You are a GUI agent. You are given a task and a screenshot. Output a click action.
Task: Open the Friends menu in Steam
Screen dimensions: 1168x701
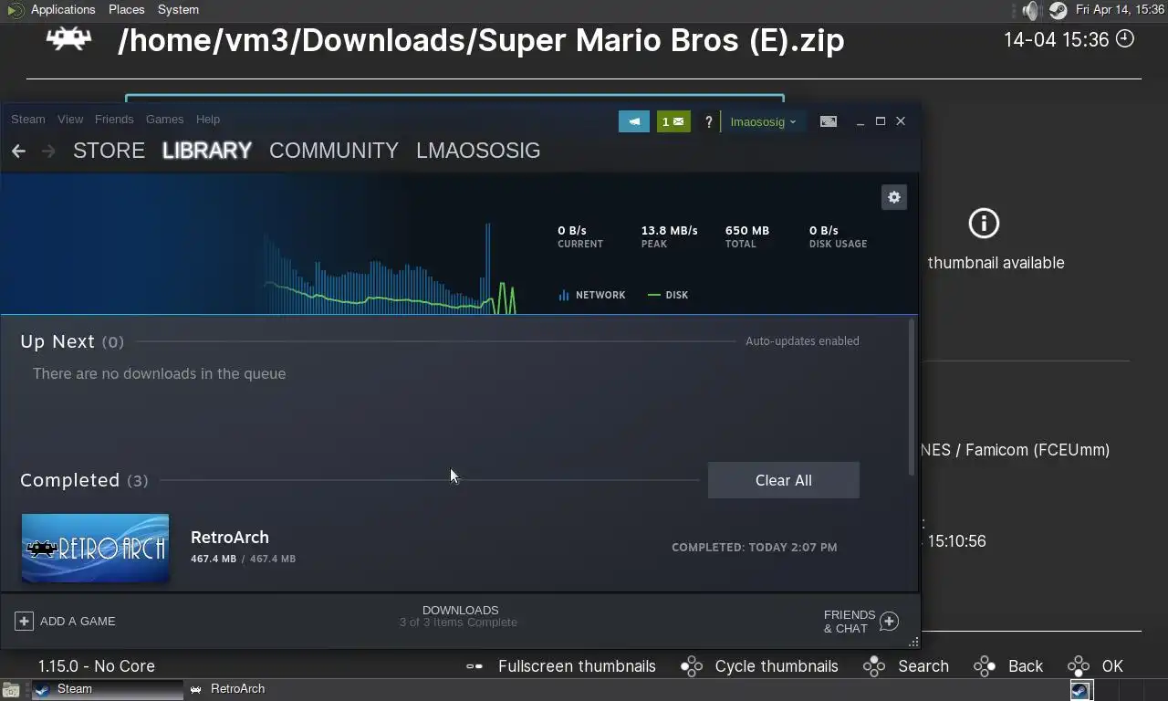(114, 120)
